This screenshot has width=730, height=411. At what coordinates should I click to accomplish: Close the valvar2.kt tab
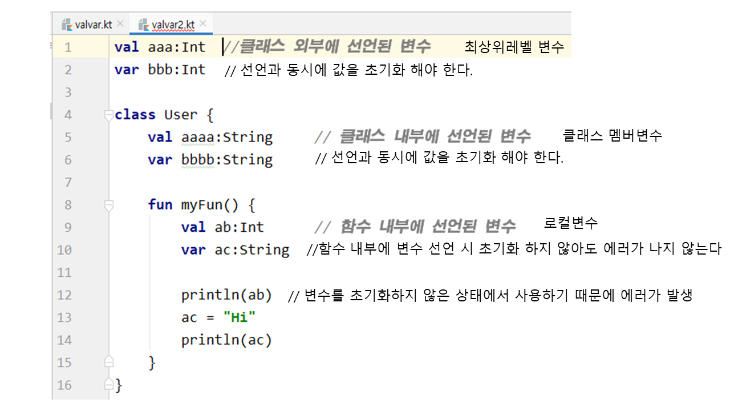(x=202, y=24)
